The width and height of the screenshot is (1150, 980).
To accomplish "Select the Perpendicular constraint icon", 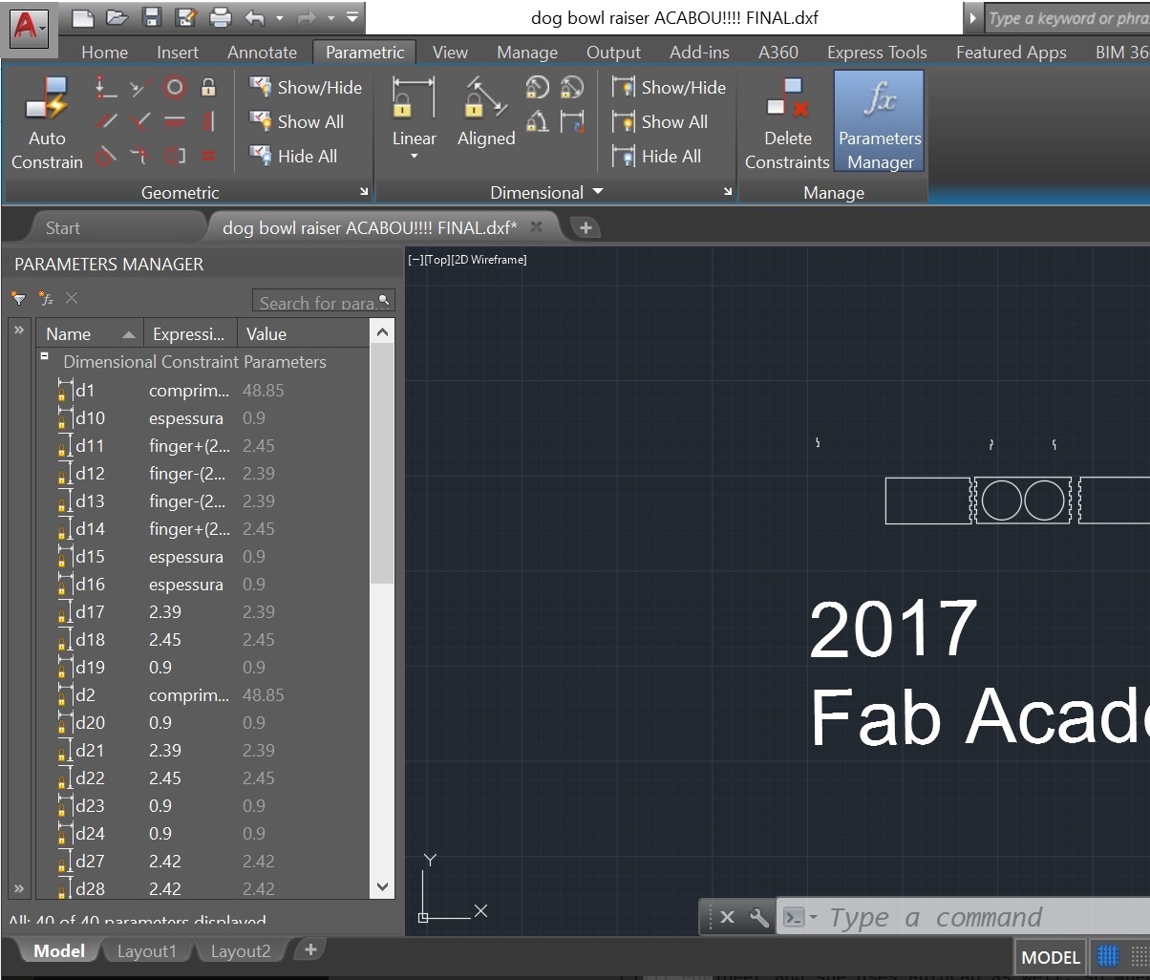I will pyautogui.click(x=140, y=121).
